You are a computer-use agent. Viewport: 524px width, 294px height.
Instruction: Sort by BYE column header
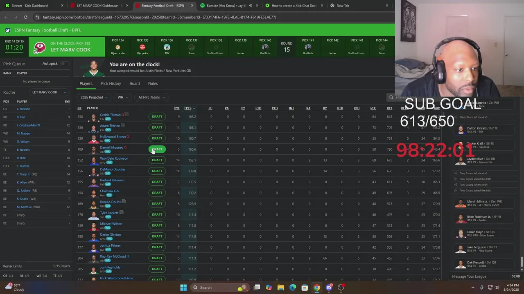(x=177, y=108)
